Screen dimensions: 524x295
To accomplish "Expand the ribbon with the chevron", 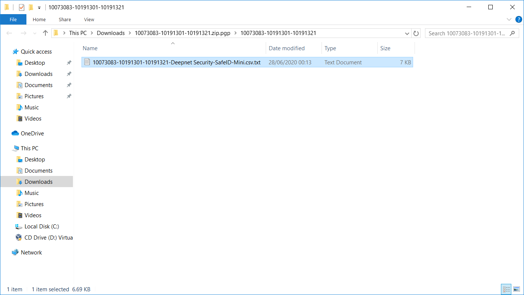I will pos(509,19).
